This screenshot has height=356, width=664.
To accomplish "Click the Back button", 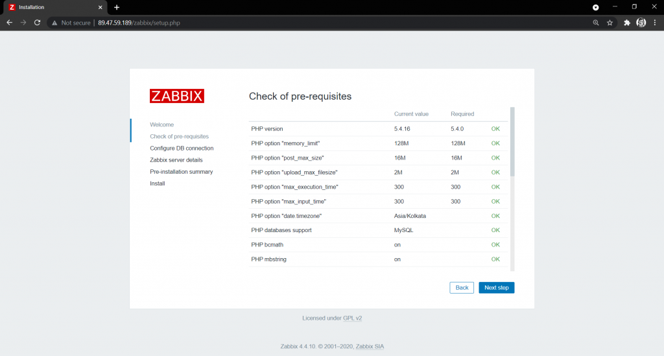I will pos(462,288).
